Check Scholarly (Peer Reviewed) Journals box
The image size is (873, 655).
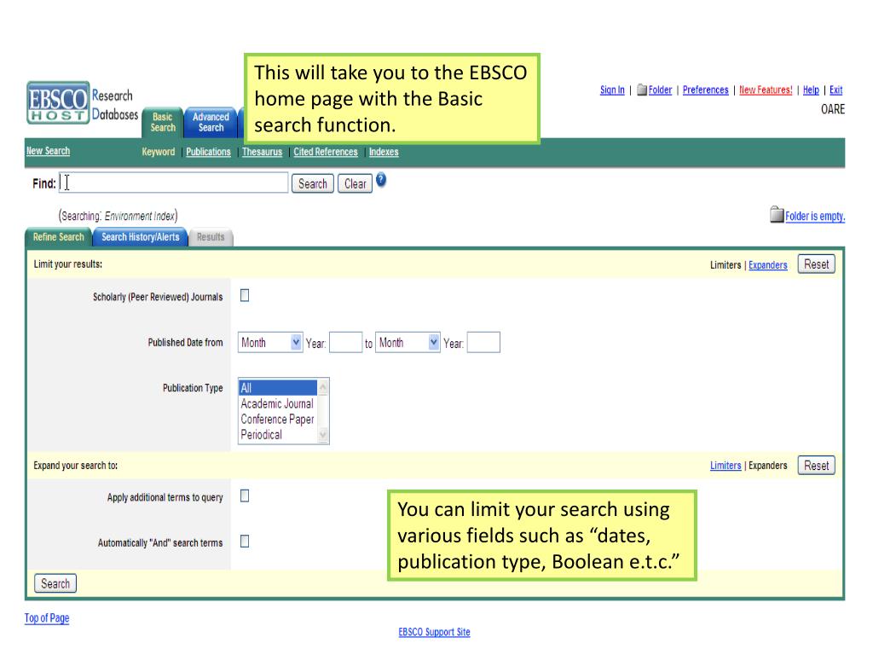pos(245,296)
